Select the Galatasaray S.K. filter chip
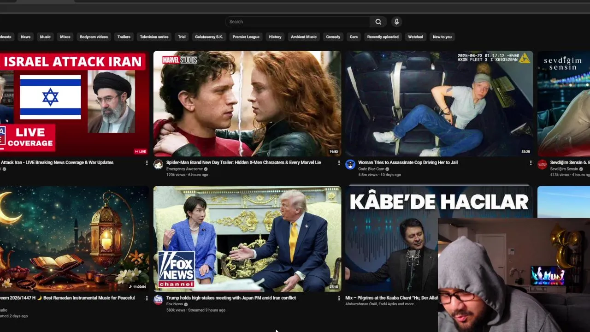 [209, 37]
